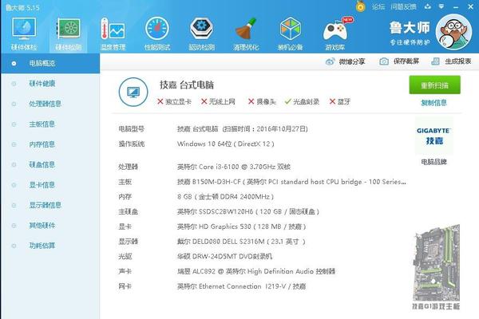Screen dimensions: 479x319
Task: Click the 8 GB DDR4 2400MHz memory value
Action: point(225,197)
